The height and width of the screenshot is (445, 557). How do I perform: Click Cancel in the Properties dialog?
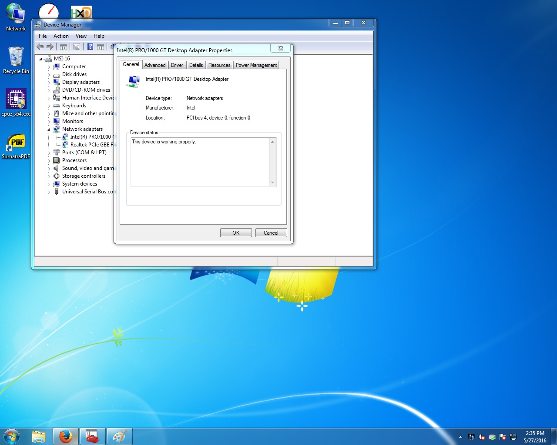(271, 233)
